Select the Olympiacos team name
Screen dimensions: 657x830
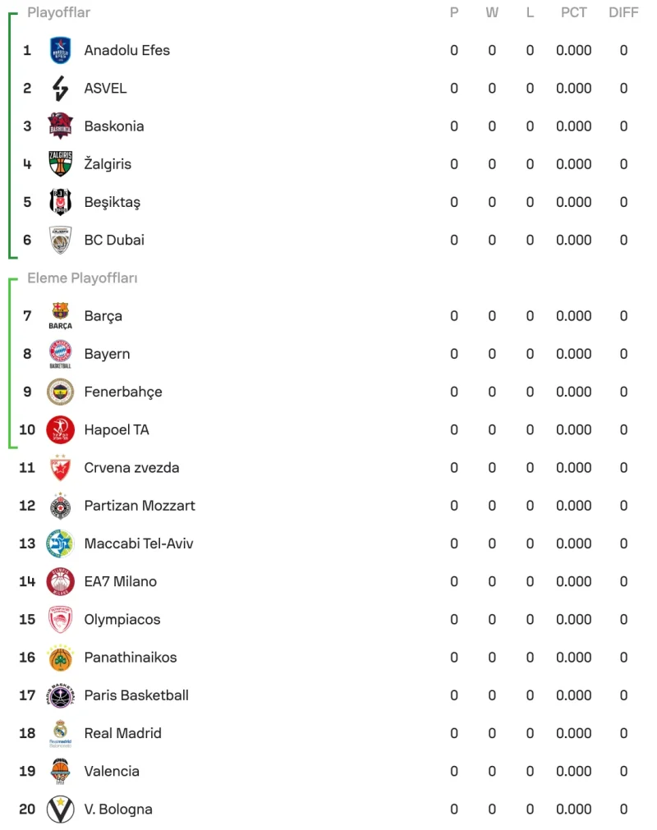coord(122,620)
